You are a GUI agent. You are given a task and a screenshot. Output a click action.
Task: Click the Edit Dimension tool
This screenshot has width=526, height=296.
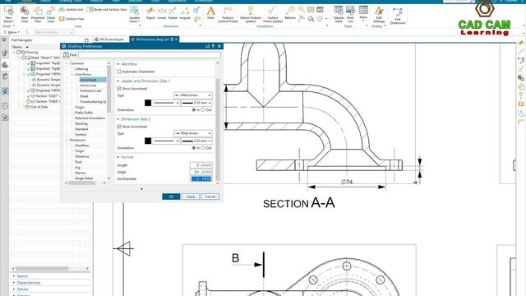(398, 16)
